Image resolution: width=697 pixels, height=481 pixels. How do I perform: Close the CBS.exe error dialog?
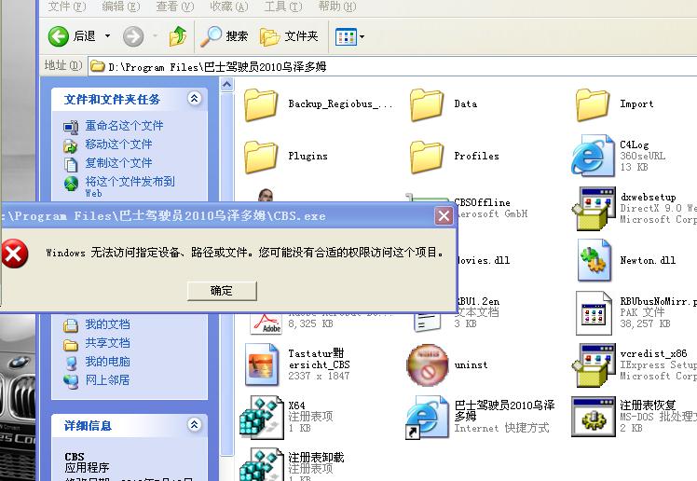click(444, 215)
